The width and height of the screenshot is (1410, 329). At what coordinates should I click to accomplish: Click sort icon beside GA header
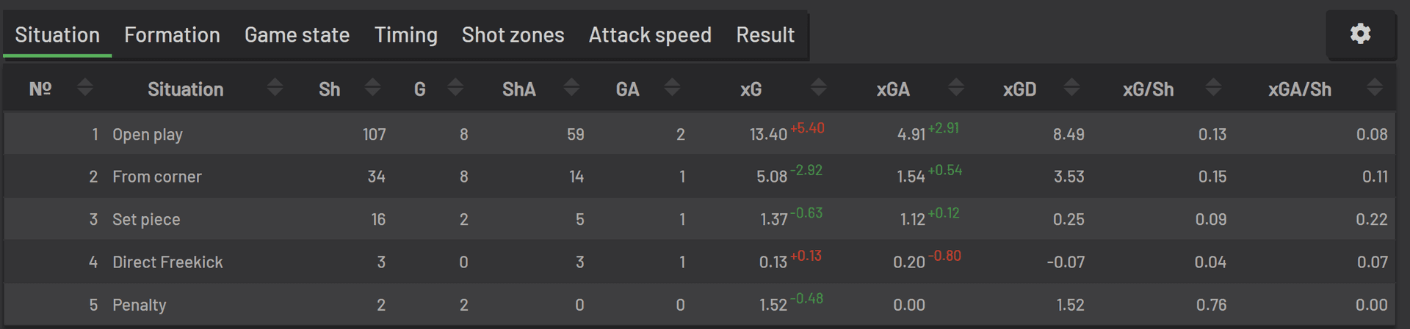click(672, 88)
